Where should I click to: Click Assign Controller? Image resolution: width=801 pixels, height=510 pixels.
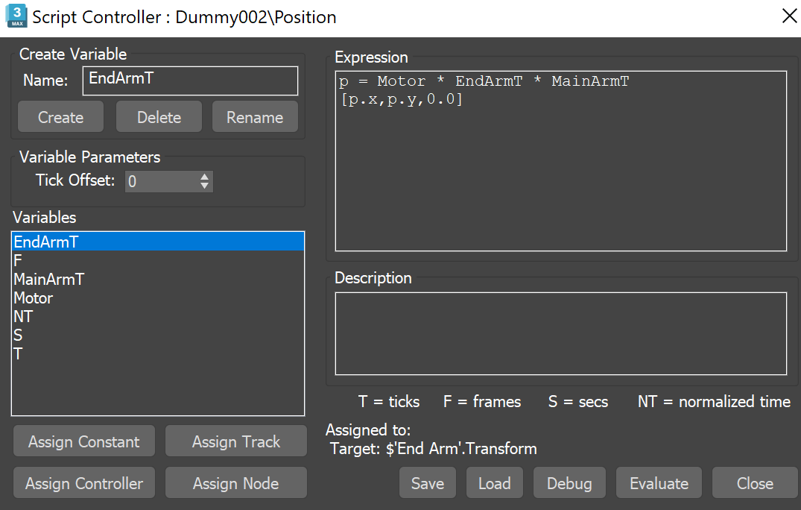(x=83, y=482)
